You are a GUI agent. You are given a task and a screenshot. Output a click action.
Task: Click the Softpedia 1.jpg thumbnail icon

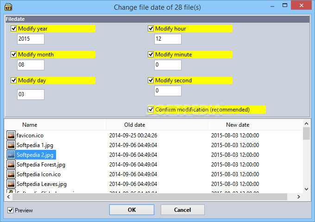coord(11,145)
